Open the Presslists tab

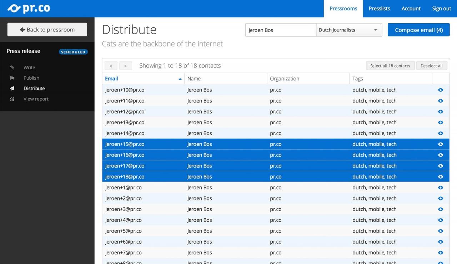(379, 9)
